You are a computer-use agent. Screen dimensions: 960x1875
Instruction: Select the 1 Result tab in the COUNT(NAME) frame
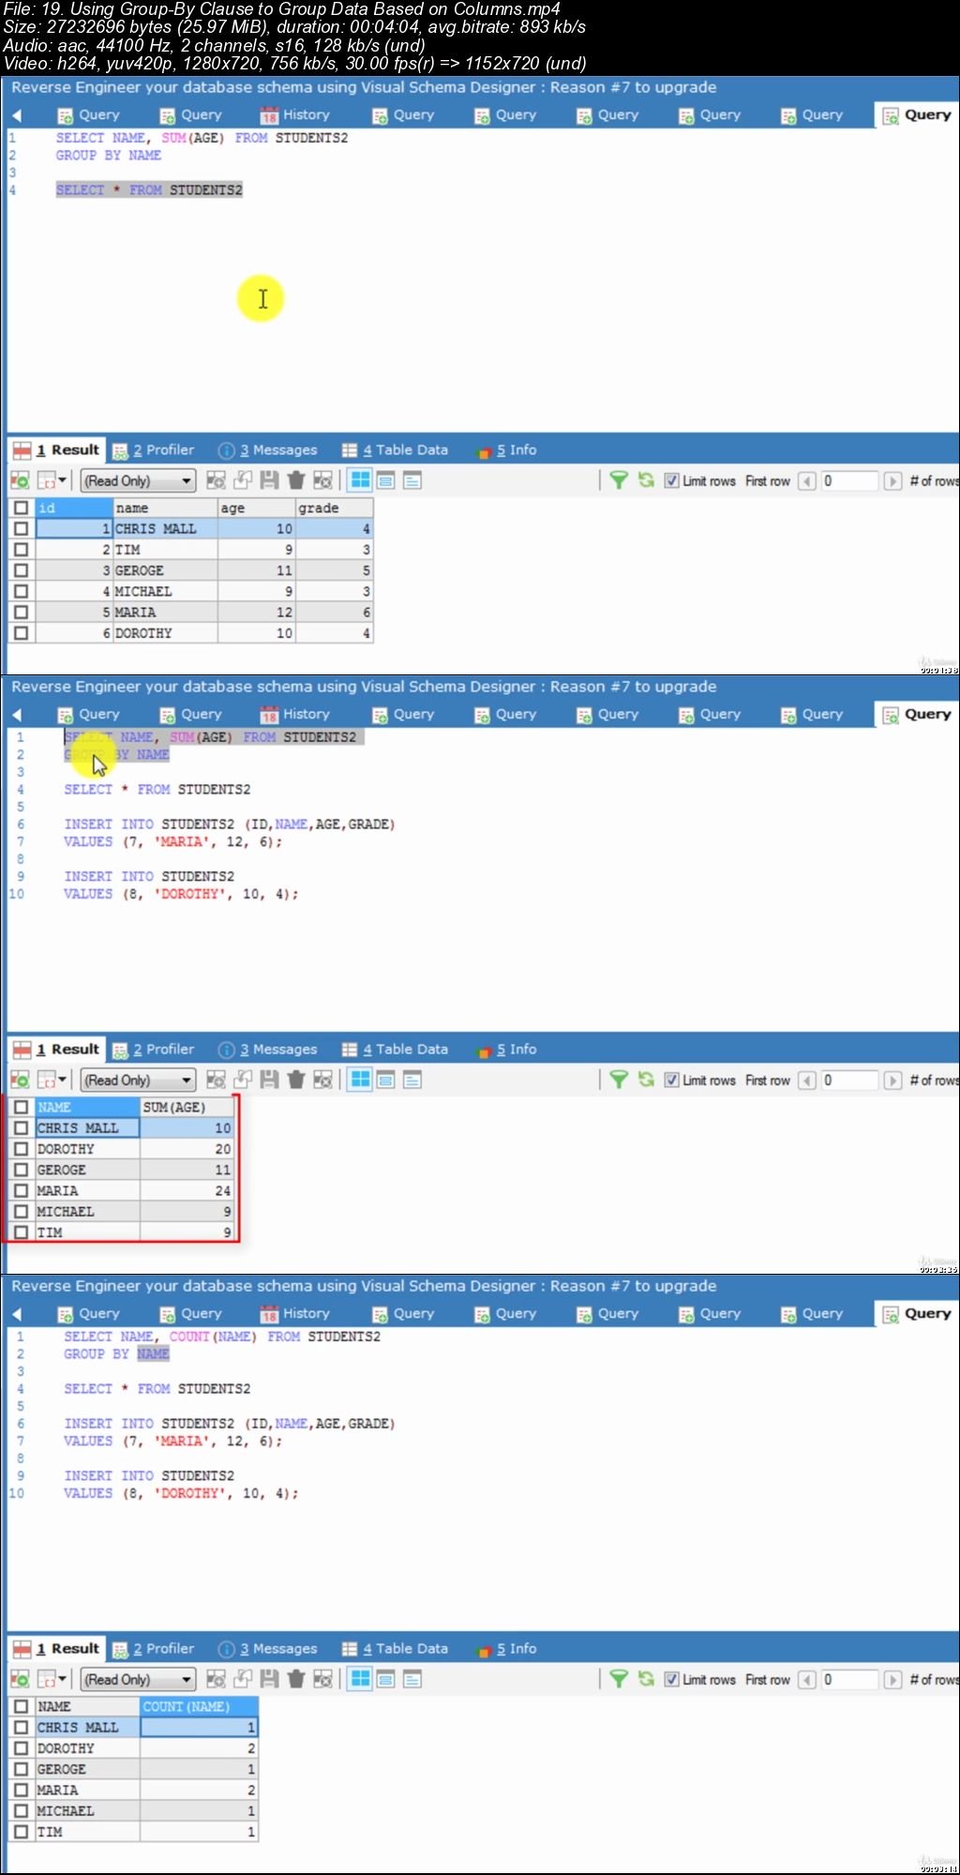pyautogui.click(x=56, y=1649)
